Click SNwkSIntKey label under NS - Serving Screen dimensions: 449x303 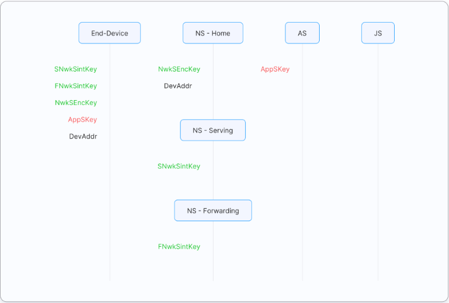click(179, 166)
